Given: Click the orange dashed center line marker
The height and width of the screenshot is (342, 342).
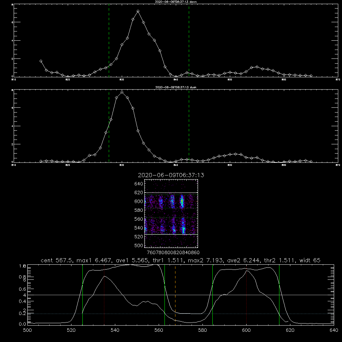Looking at the screenshot, I should [175, 294].
